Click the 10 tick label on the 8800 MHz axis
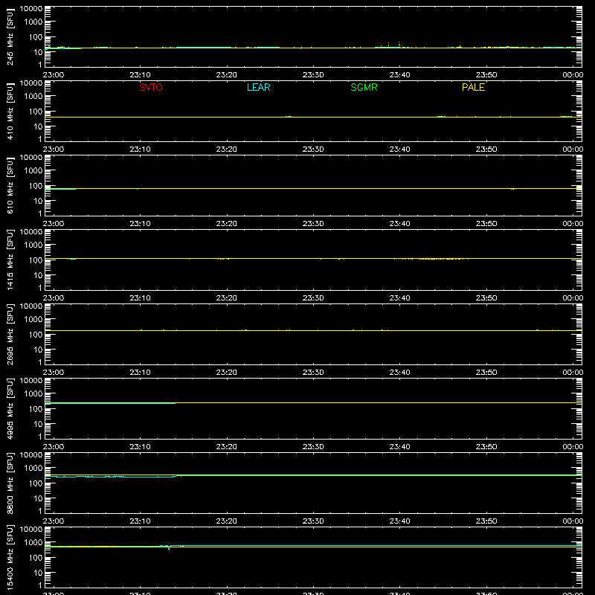Viewport: 595px width, 595px height. [x=38, y=498]
